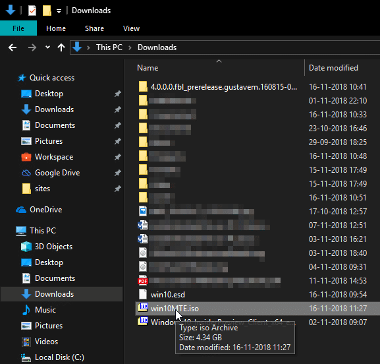Open the Share ribbon tab
The height and width of the screenshot is (364, 380).
click(x=95, y=28)
